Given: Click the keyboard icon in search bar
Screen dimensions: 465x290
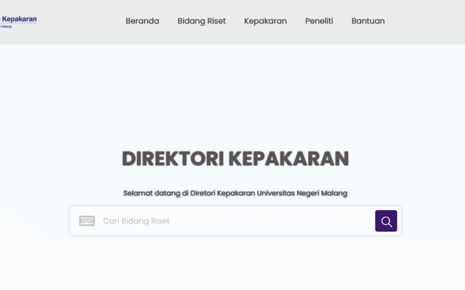Looking at the screenshot, I should click(87, 221).
